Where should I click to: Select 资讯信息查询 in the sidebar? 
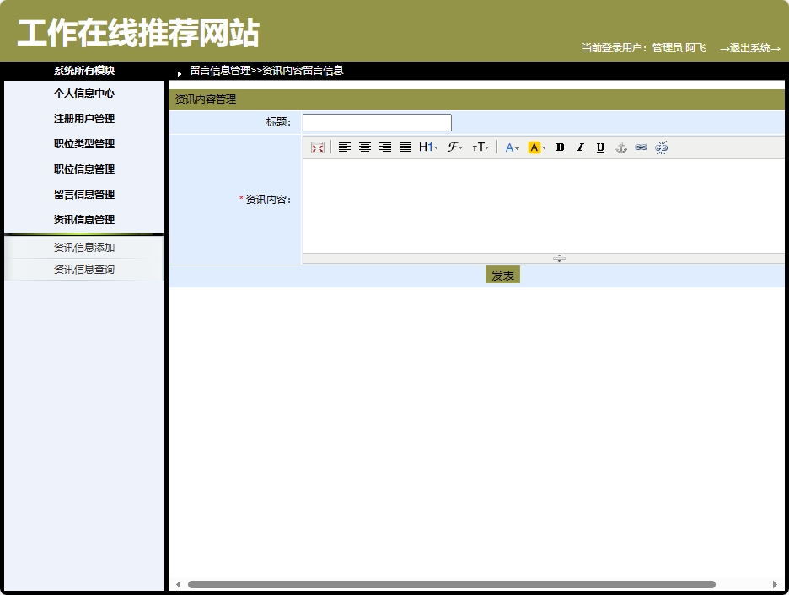tap(84, 269)
